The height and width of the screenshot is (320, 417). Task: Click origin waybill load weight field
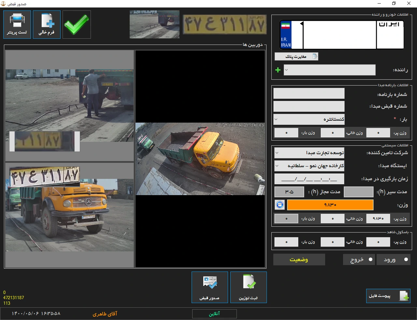click(x=286, y=133)
